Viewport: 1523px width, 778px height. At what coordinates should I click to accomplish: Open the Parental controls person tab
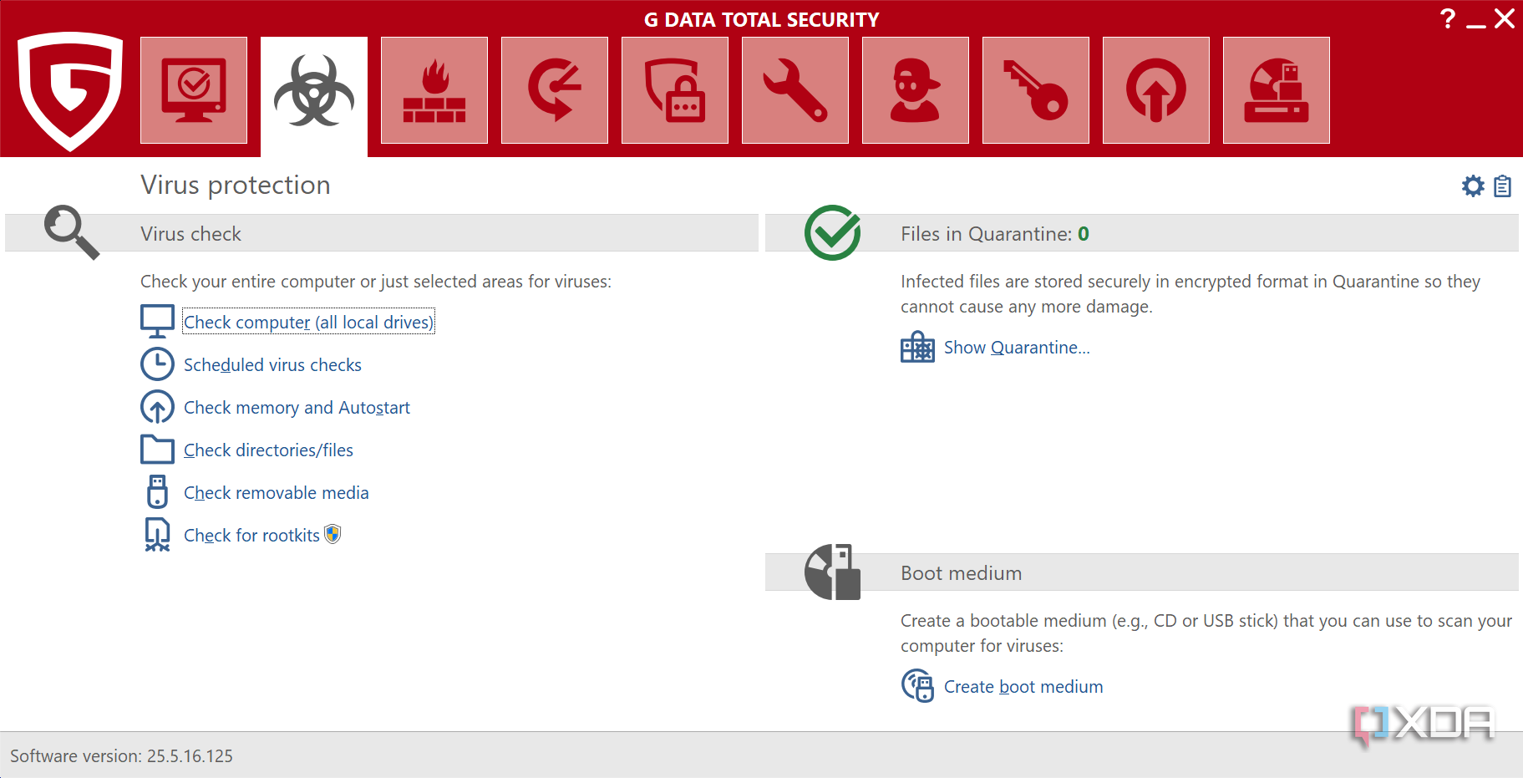pyautogui.click(x=916, y=90)
